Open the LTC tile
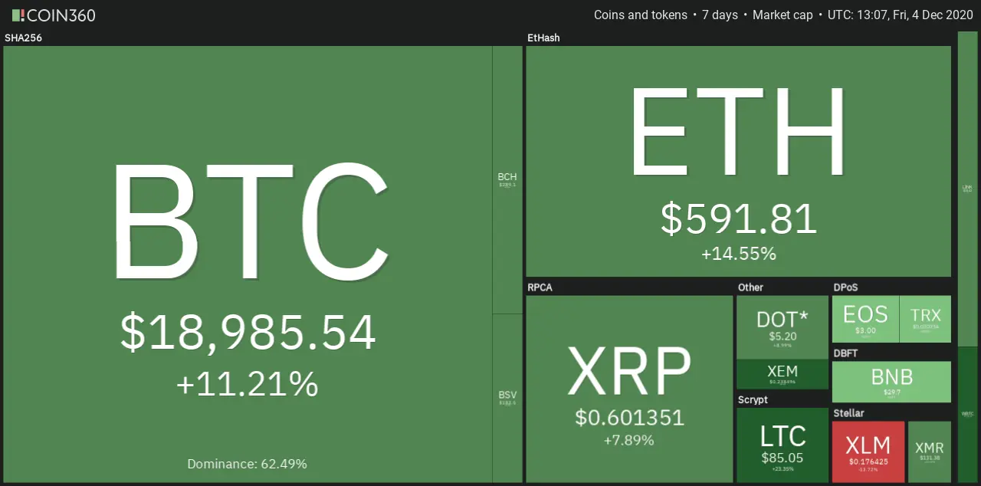 tap(783, 445)
